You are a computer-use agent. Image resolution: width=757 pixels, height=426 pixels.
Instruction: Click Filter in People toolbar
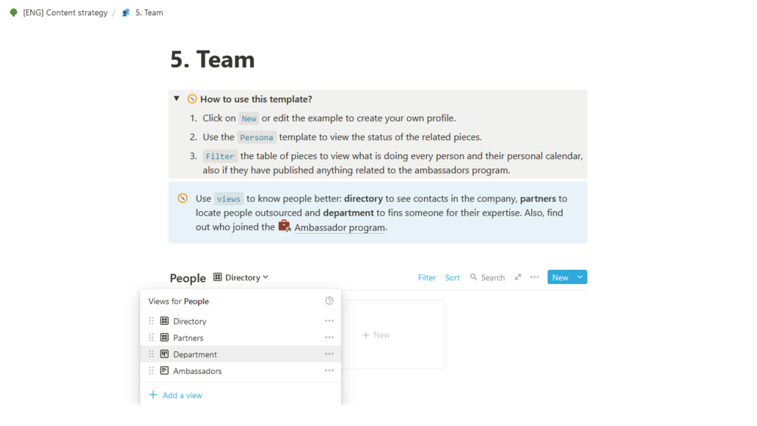click(x=426, y=277)
